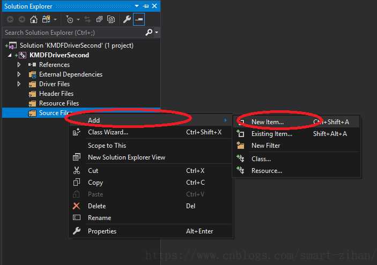The height and width of the screenshot is (265, 377).
Task: Open the Add submenu
Action: click(150, 120)
